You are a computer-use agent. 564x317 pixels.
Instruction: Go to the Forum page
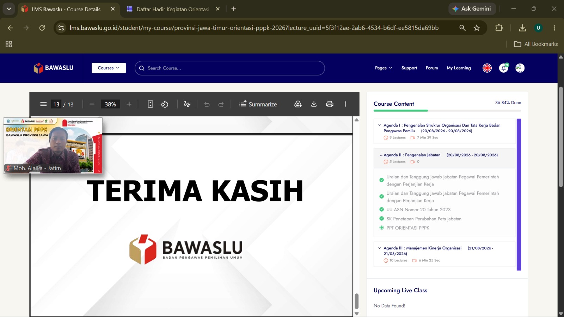[x=432, y=68]
